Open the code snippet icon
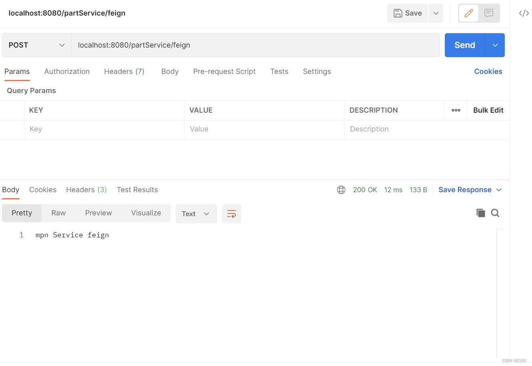Image resolution: width=532 pixels, height=366 pixels. tap(524, 13)
